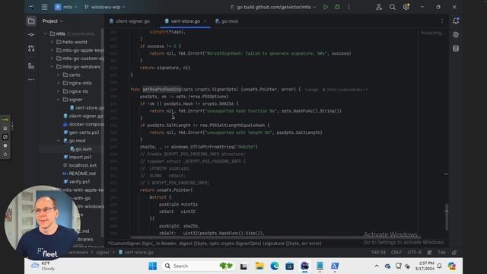
Task: Click the indent guides status bar icon
Action: [429, 252]
